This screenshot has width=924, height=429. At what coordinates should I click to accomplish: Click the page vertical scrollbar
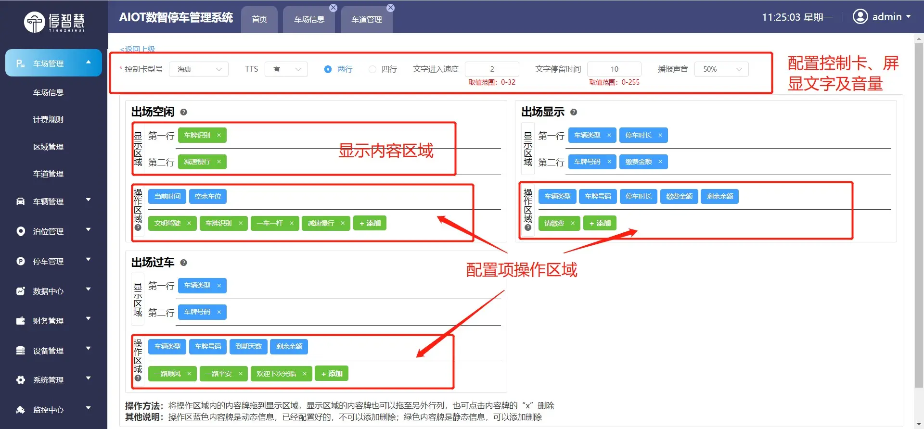919,215
